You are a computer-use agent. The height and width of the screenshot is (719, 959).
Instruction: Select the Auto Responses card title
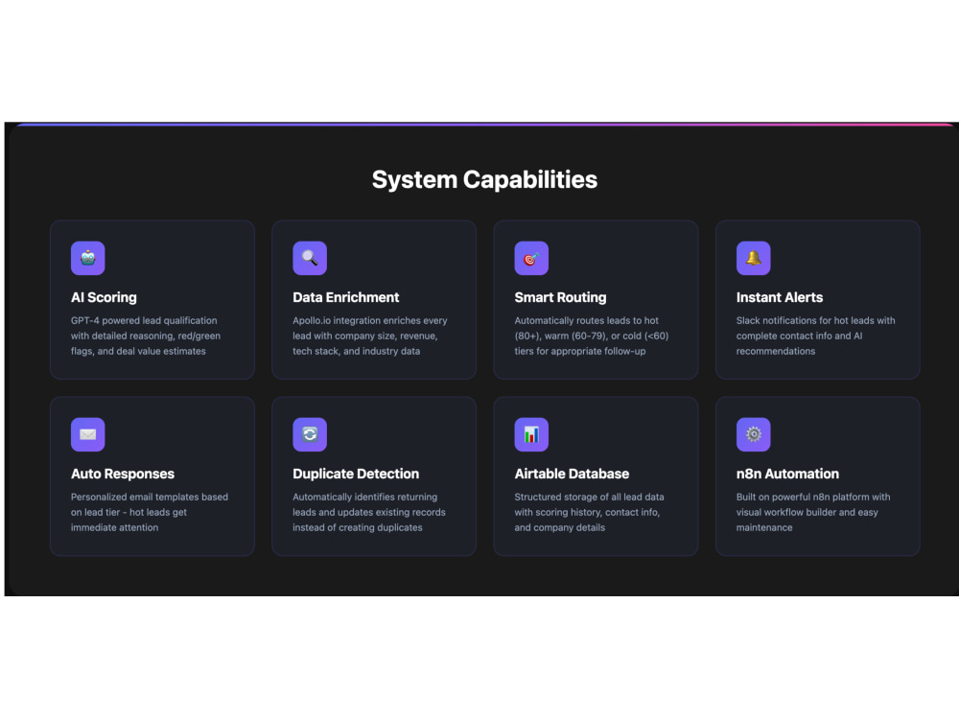(123, 474)
